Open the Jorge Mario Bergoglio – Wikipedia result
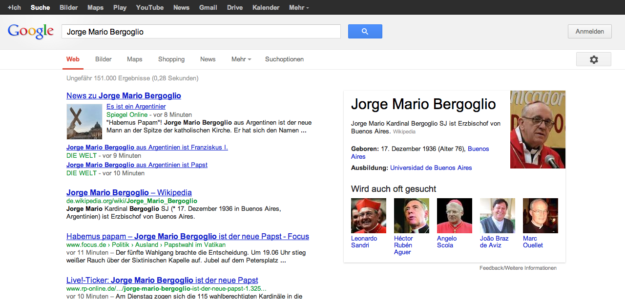This screenshot has height=299, width=625. [x=129, y=193]
